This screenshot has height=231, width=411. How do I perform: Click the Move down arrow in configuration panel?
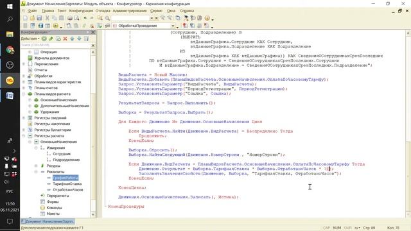click(x=79, y=38)
